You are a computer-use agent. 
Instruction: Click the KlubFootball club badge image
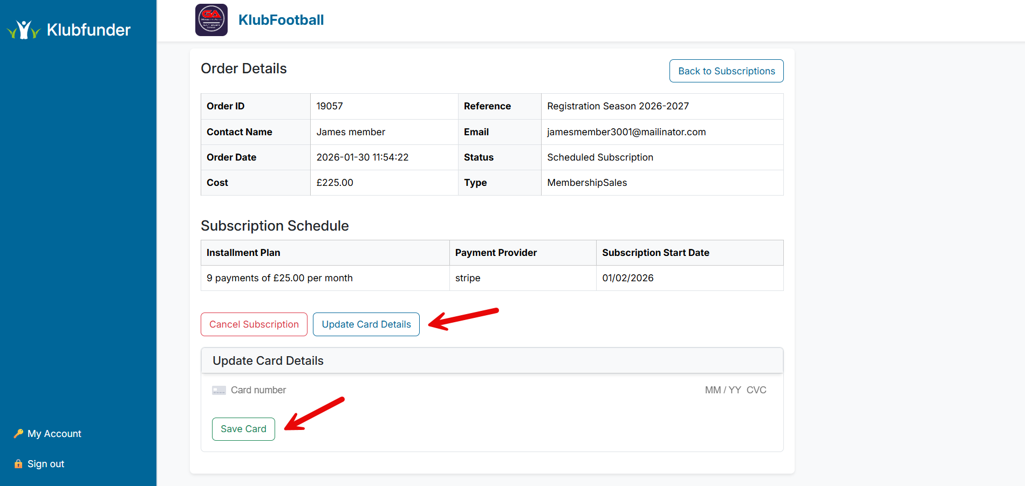coord(211,20)
